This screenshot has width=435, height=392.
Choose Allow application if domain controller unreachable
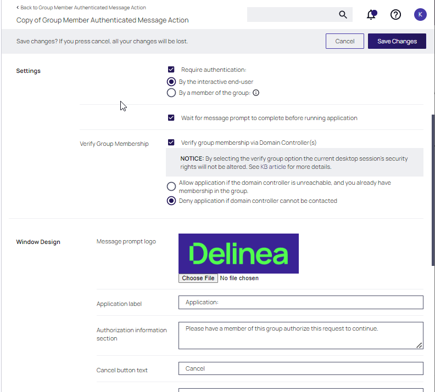coord(171,186)
